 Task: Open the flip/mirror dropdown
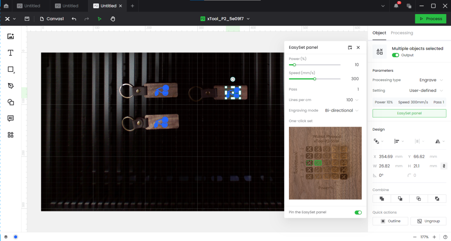pos(440,141)
